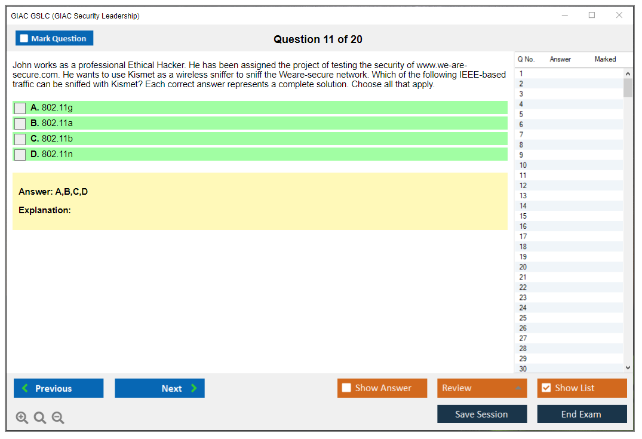Viewport: 642px width, 439px height.
Task: Toggle checkbox for option D. 802.11n
Action: (x=20, y=155)
